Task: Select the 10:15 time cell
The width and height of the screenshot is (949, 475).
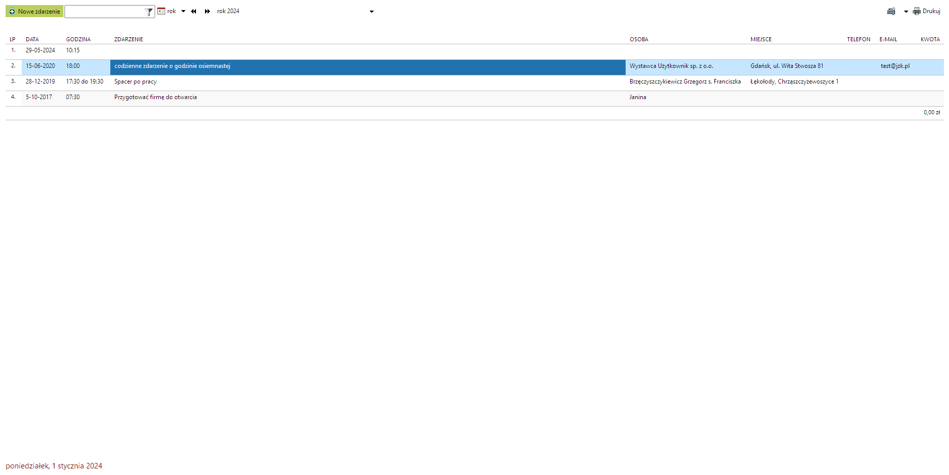Action: tap(73, 50)
